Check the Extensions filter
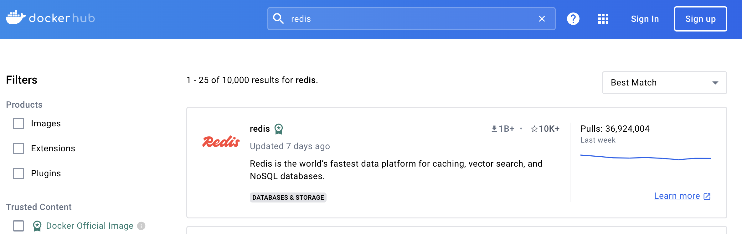742x234 pixels. click(18, 149)
